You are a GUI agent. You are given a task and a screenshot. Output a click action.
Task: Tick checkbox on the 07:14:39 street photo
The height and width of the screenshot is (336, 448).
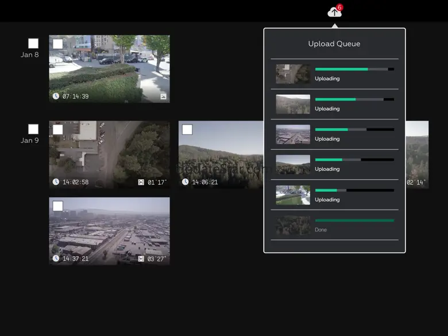[x=57, y=44]
